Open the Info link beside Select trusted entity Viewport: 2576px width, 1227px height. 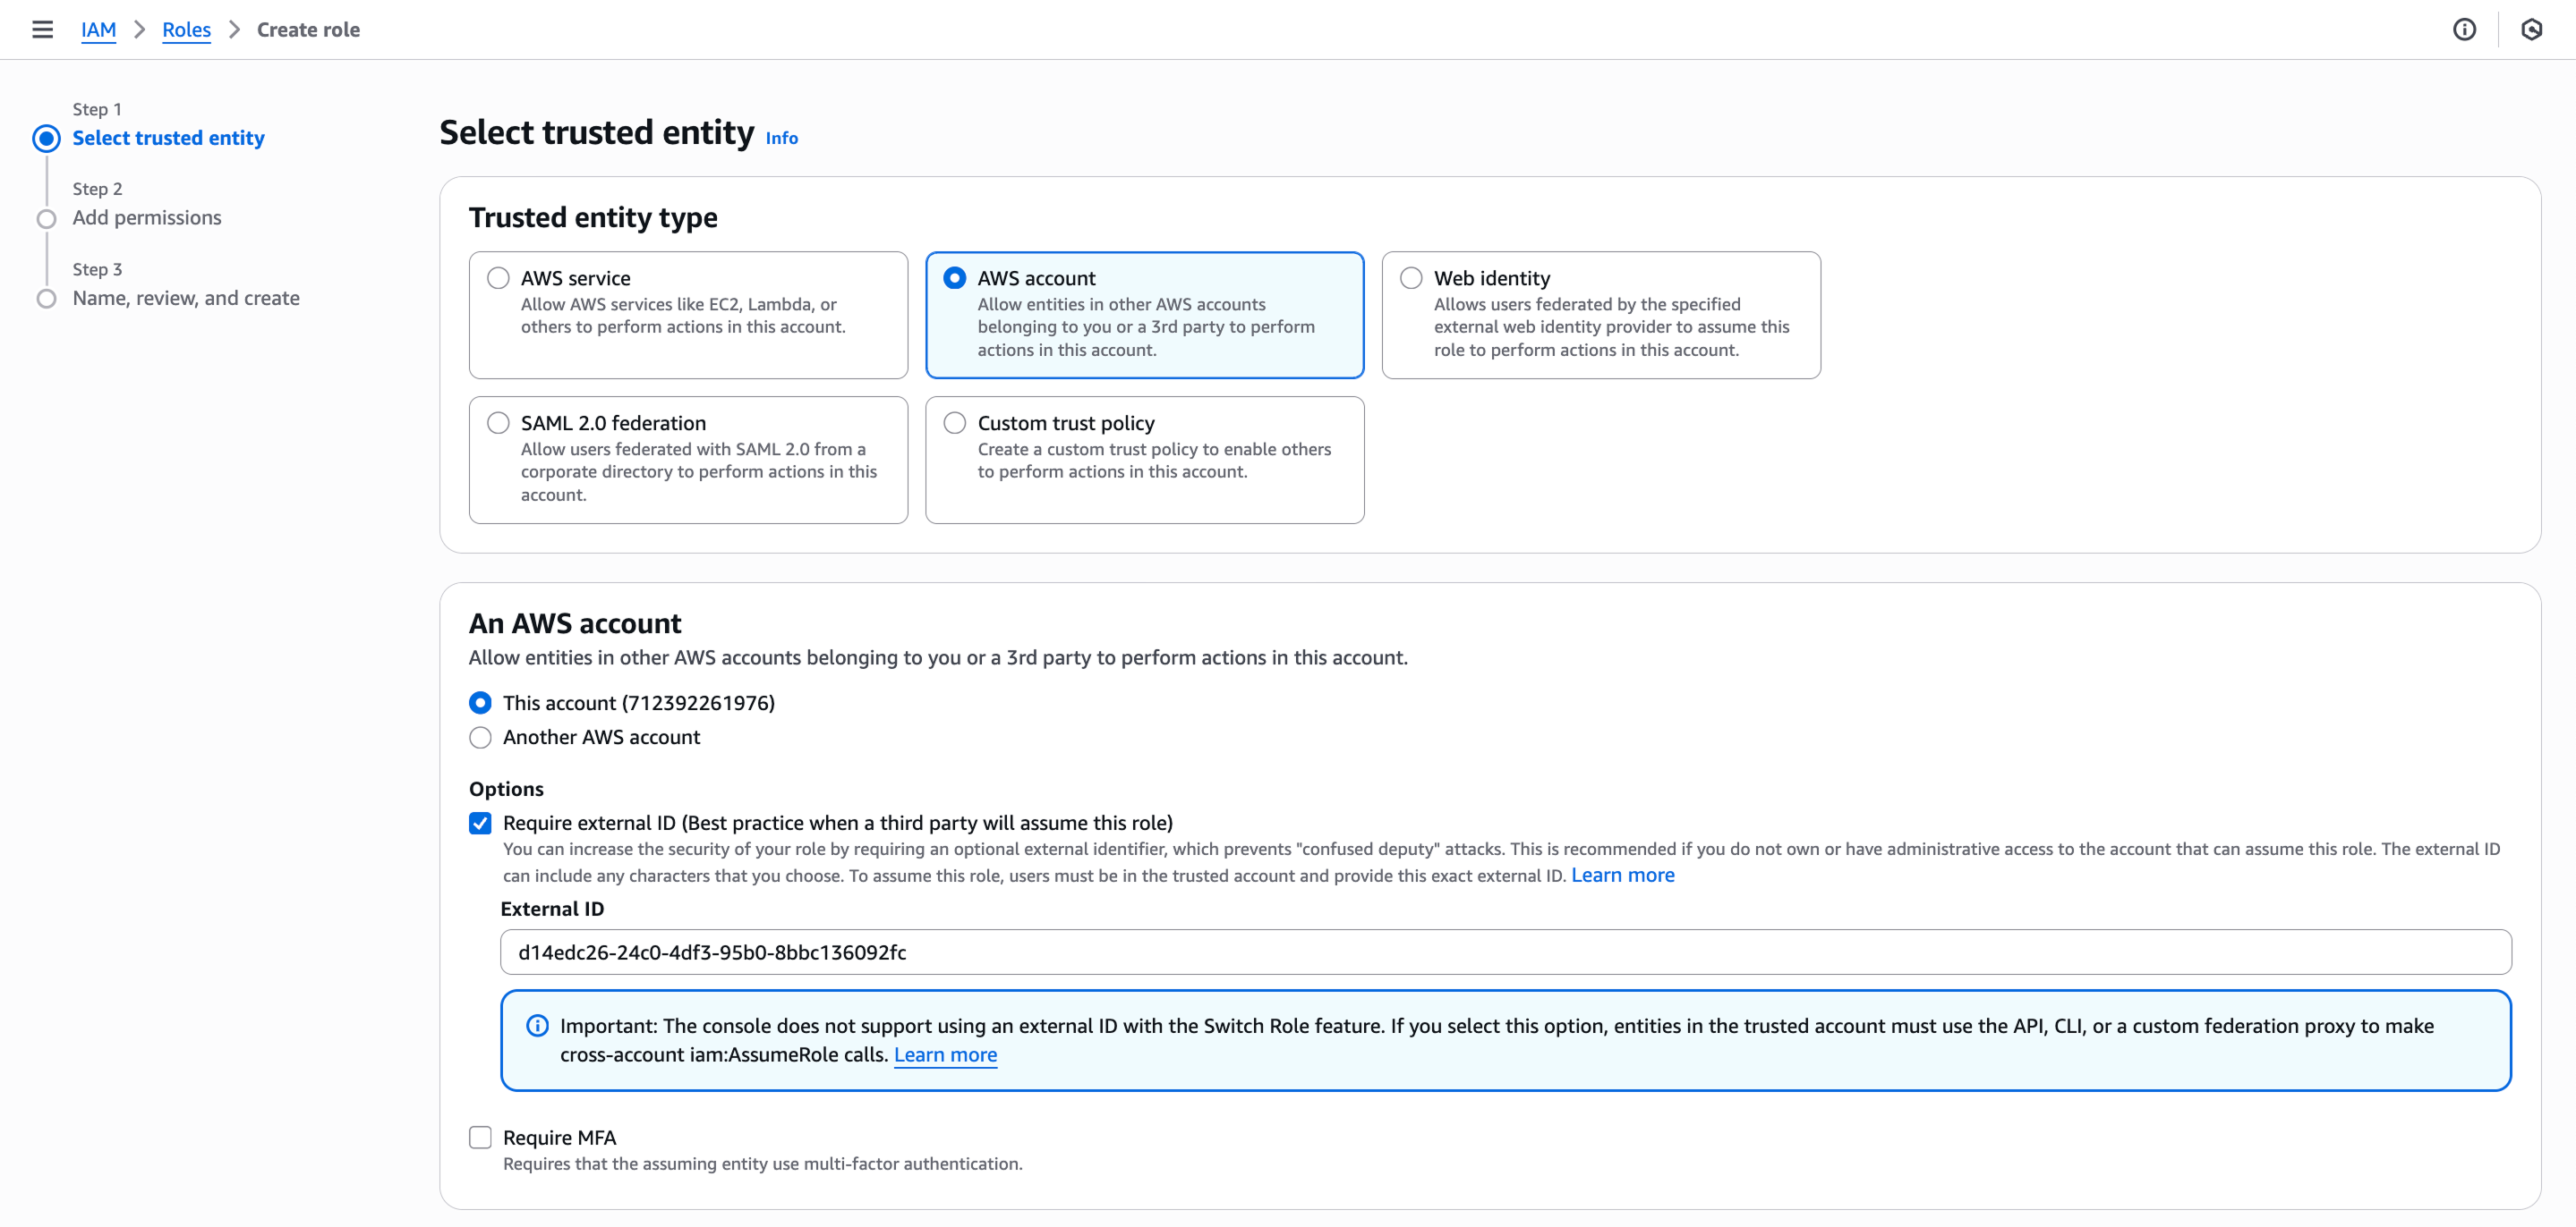pos(781,138)
